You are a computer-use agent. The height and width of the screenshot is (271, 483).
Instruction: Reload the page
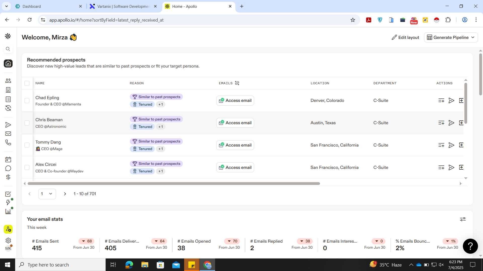(x=29, y=20)
